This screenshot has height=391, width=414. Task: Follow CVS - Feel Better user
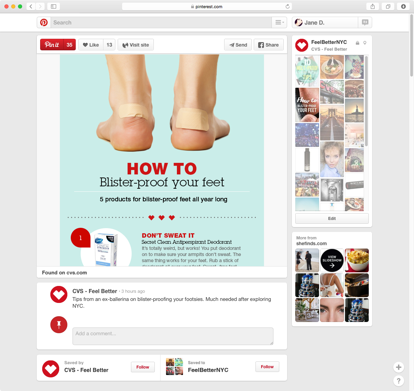pos(143,367)
